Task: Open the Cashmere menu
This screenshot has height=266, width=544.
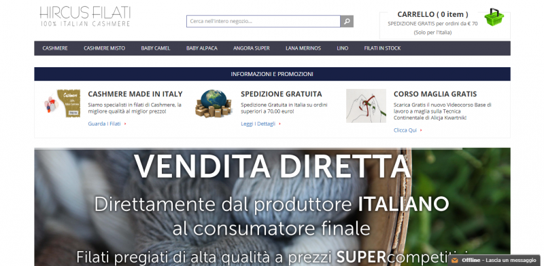Action: 55,48
